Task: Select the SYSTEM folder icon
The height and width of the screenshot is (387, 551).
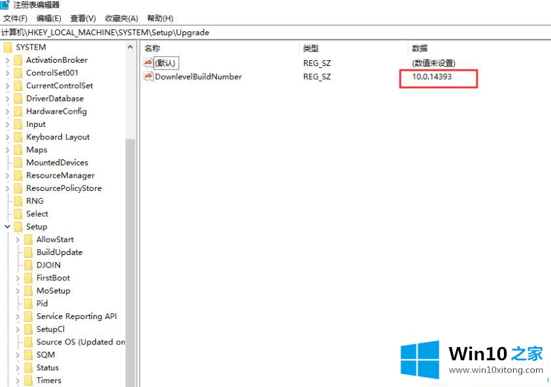Action: [x=8, y=47]
